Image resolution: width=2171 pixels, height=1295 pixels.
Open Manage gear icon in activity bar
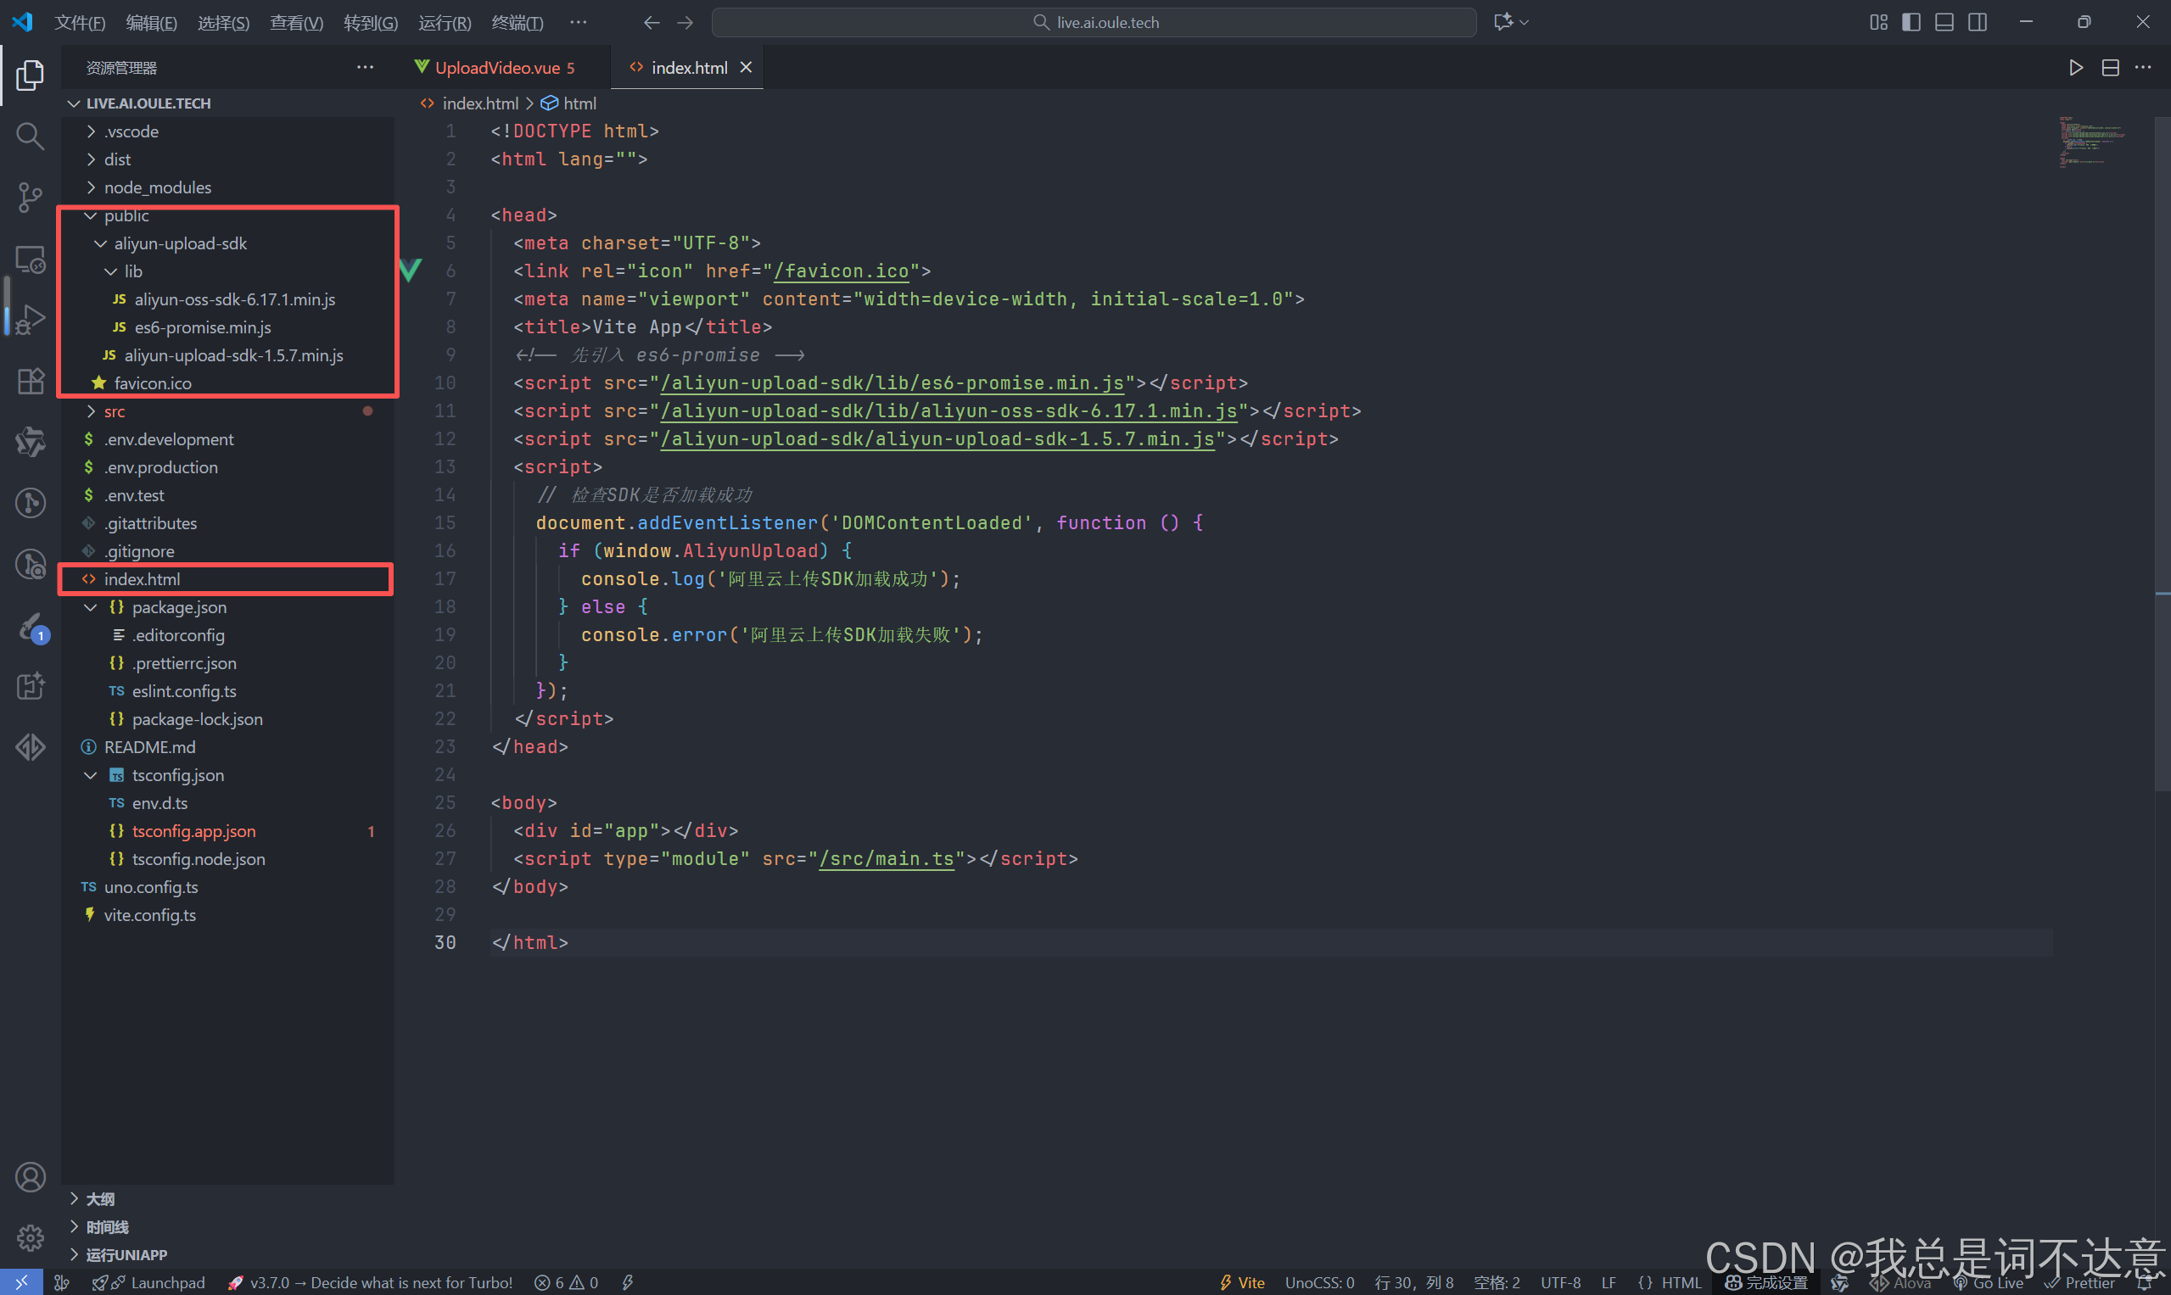click(30, 1237)
